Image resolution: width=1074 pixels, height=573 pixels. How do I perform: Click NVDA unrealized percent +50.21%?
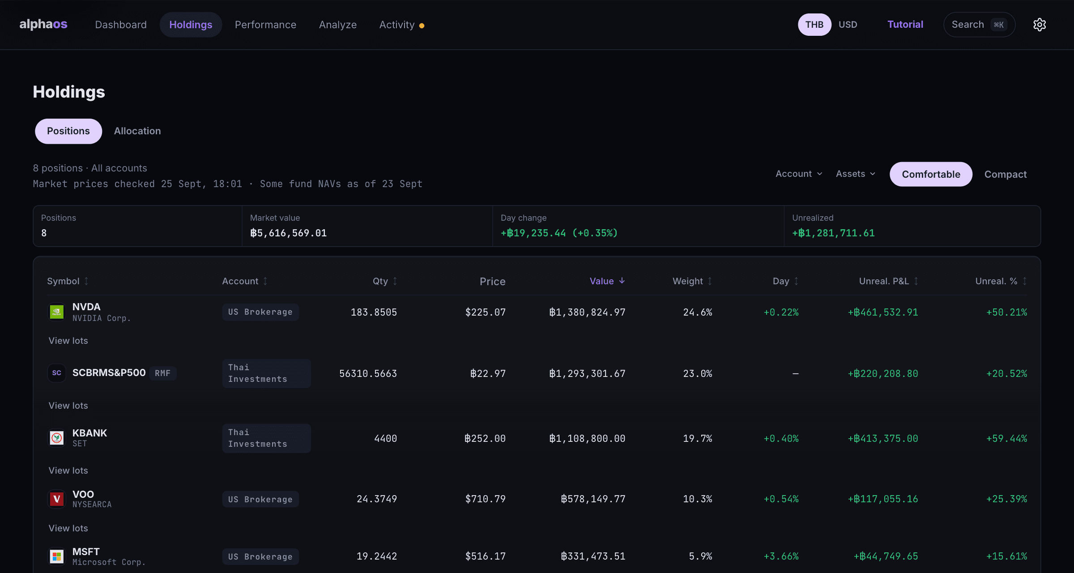1006,312
